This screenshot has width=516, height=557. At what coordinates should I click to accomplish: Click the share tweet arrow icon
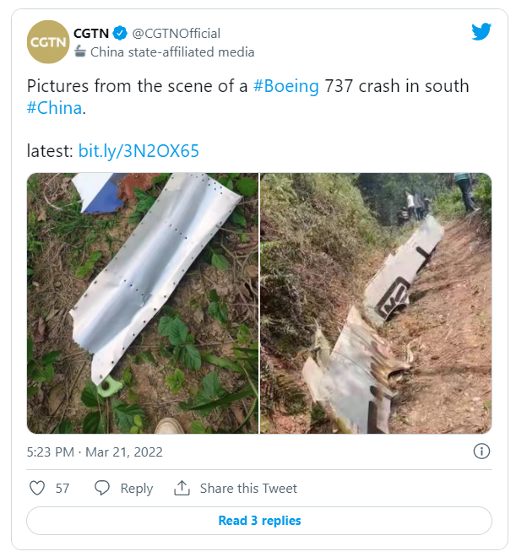pos(182,488)
